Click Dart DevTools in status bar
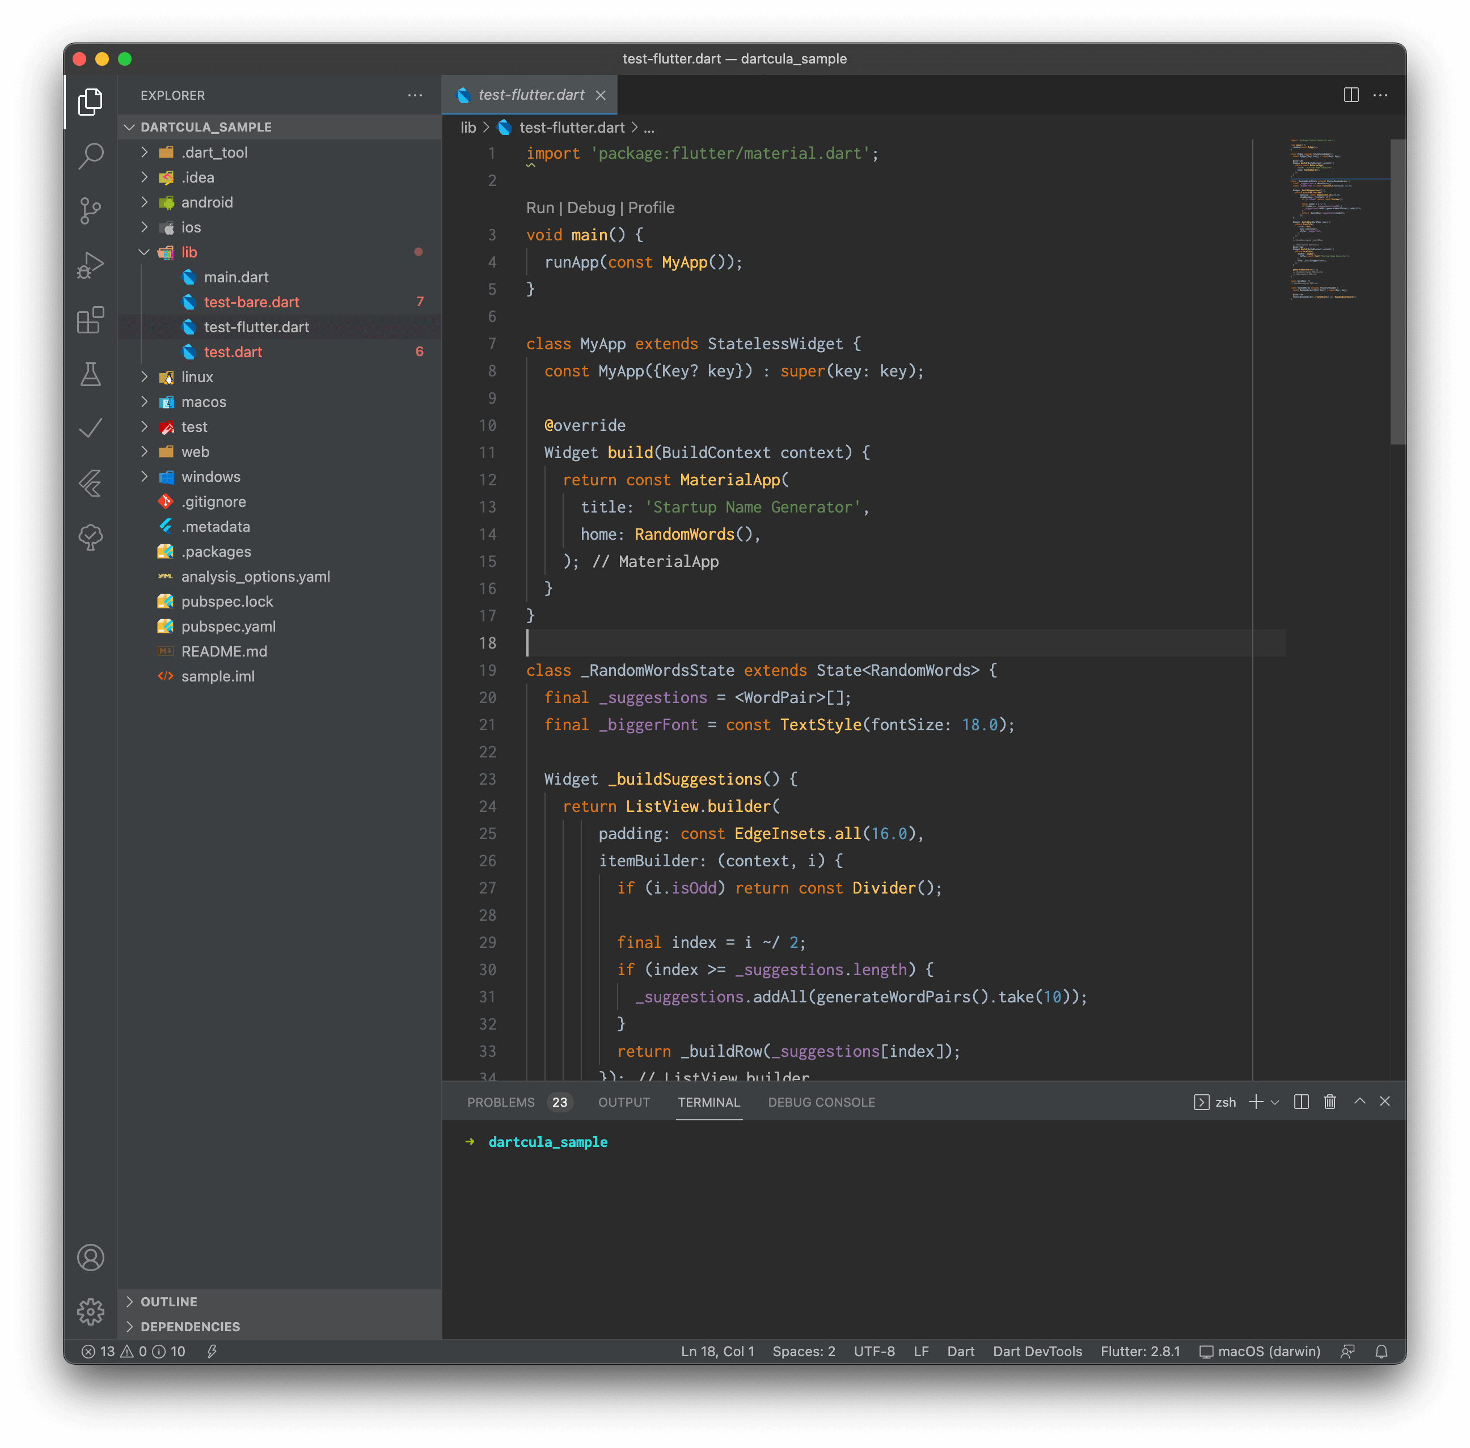The image size is (1470, 1448). click(1037, 1352)
